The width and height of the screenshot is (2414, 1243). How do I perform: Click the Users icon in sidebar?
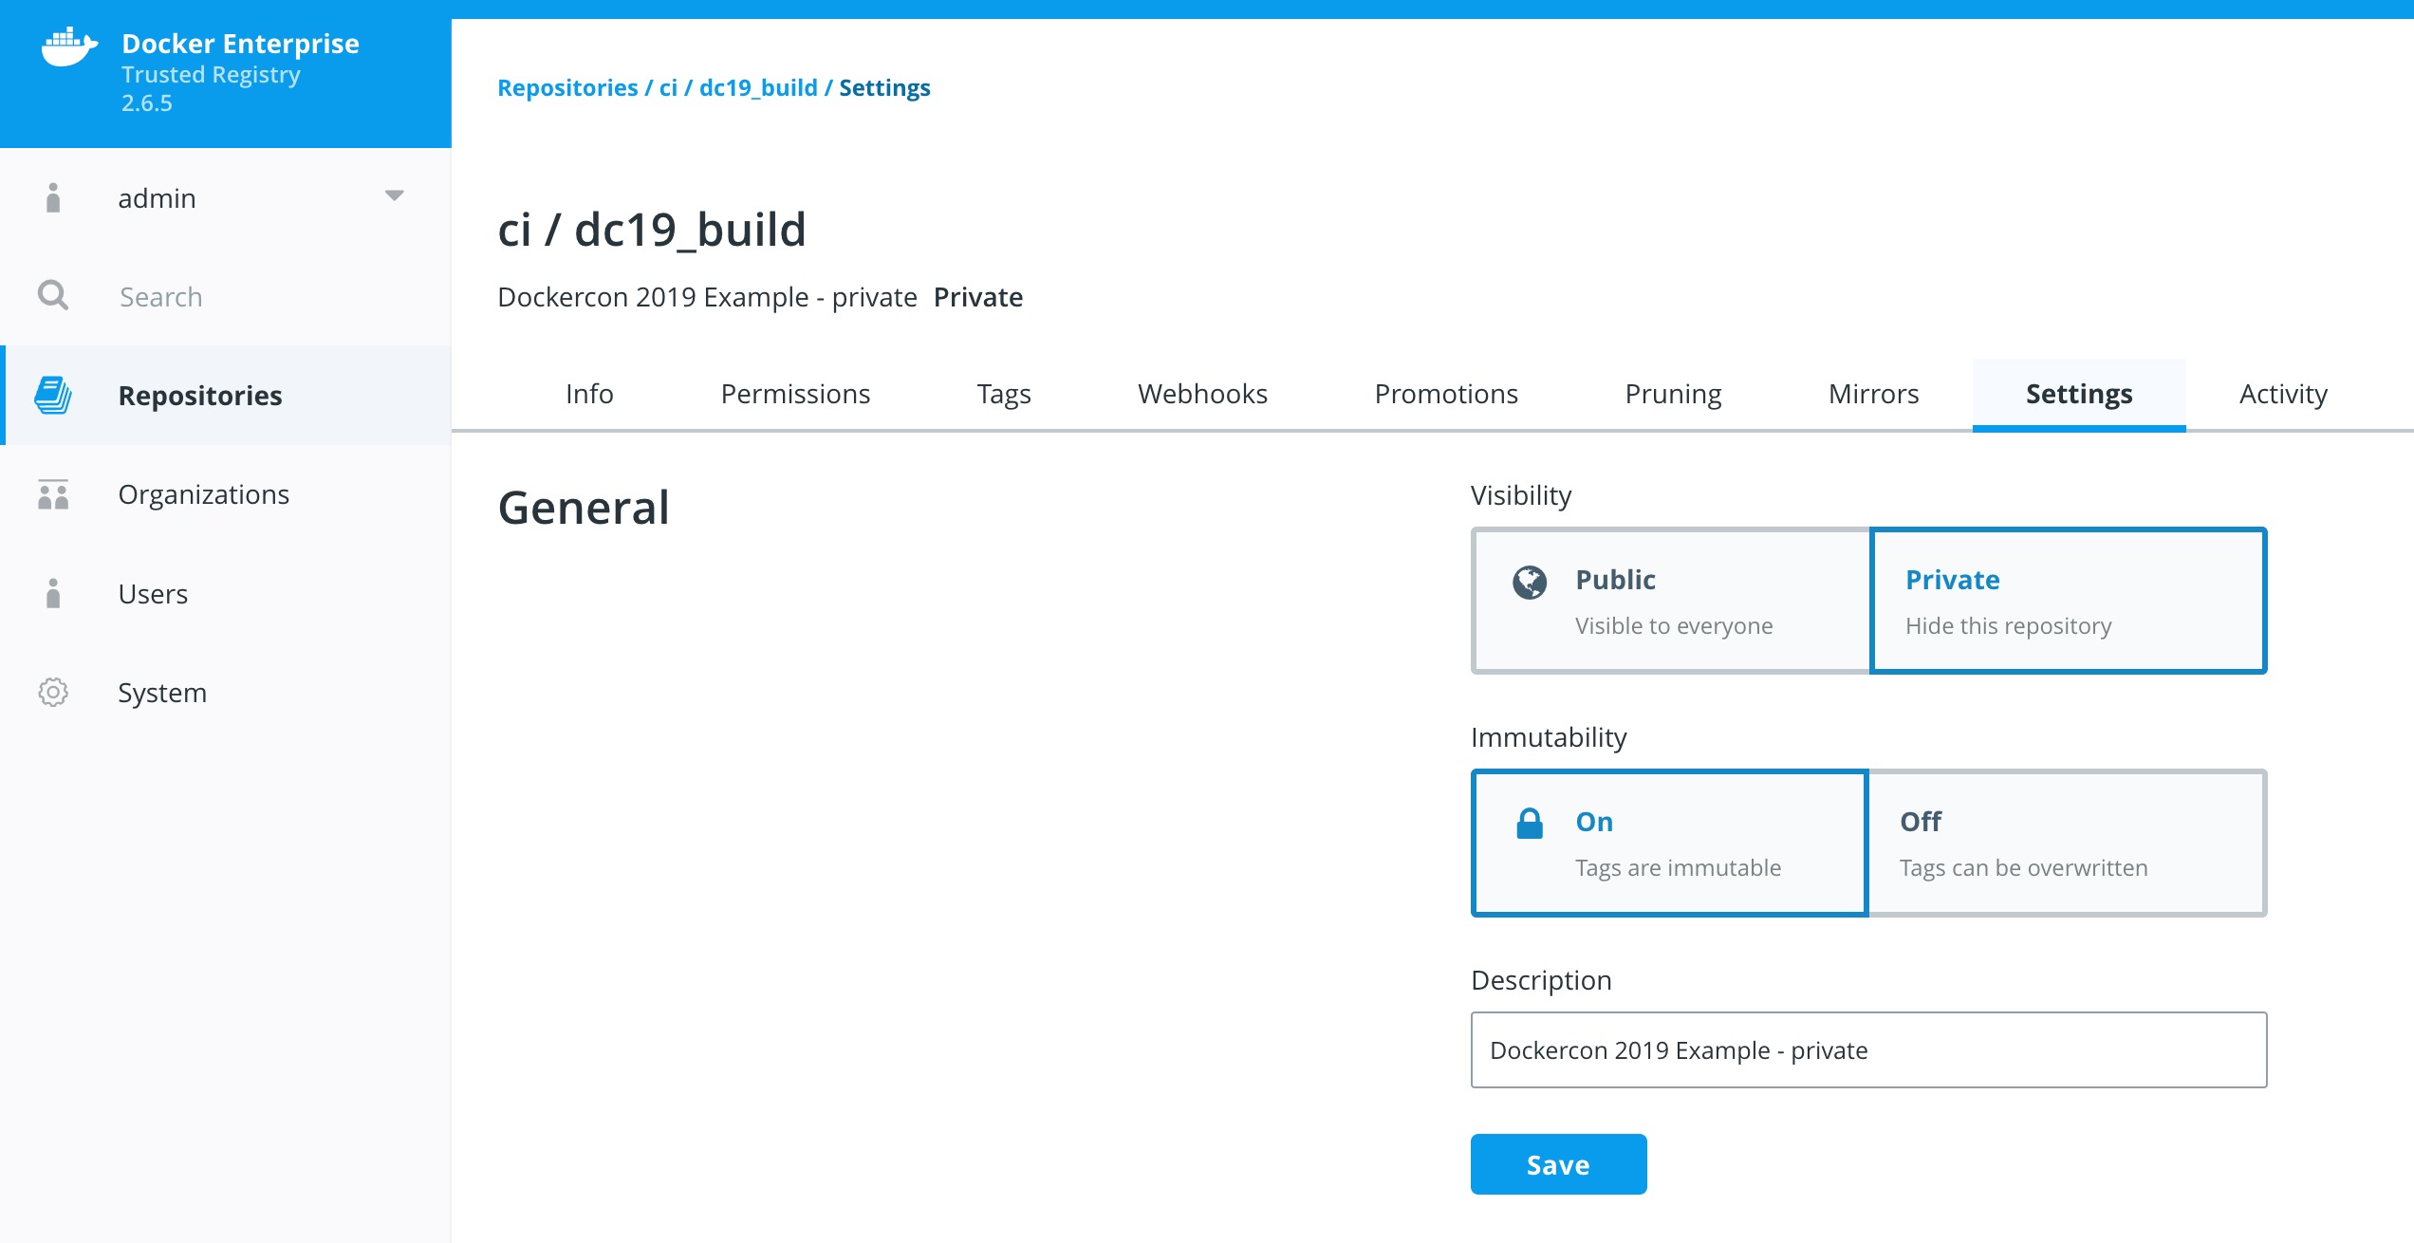(x=52, y=593)
